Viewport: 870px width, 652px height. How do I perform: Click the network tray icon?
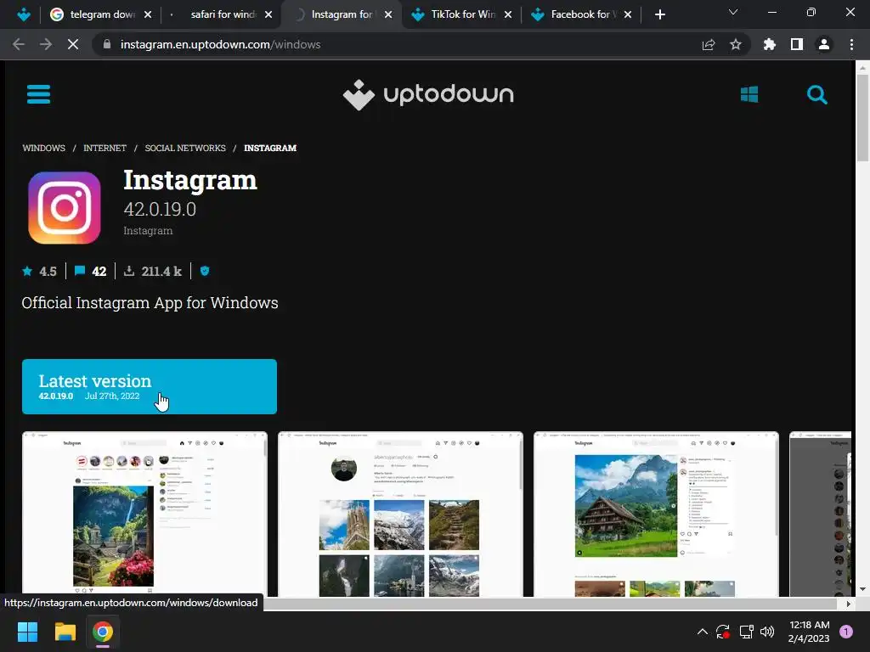[746, 632]
